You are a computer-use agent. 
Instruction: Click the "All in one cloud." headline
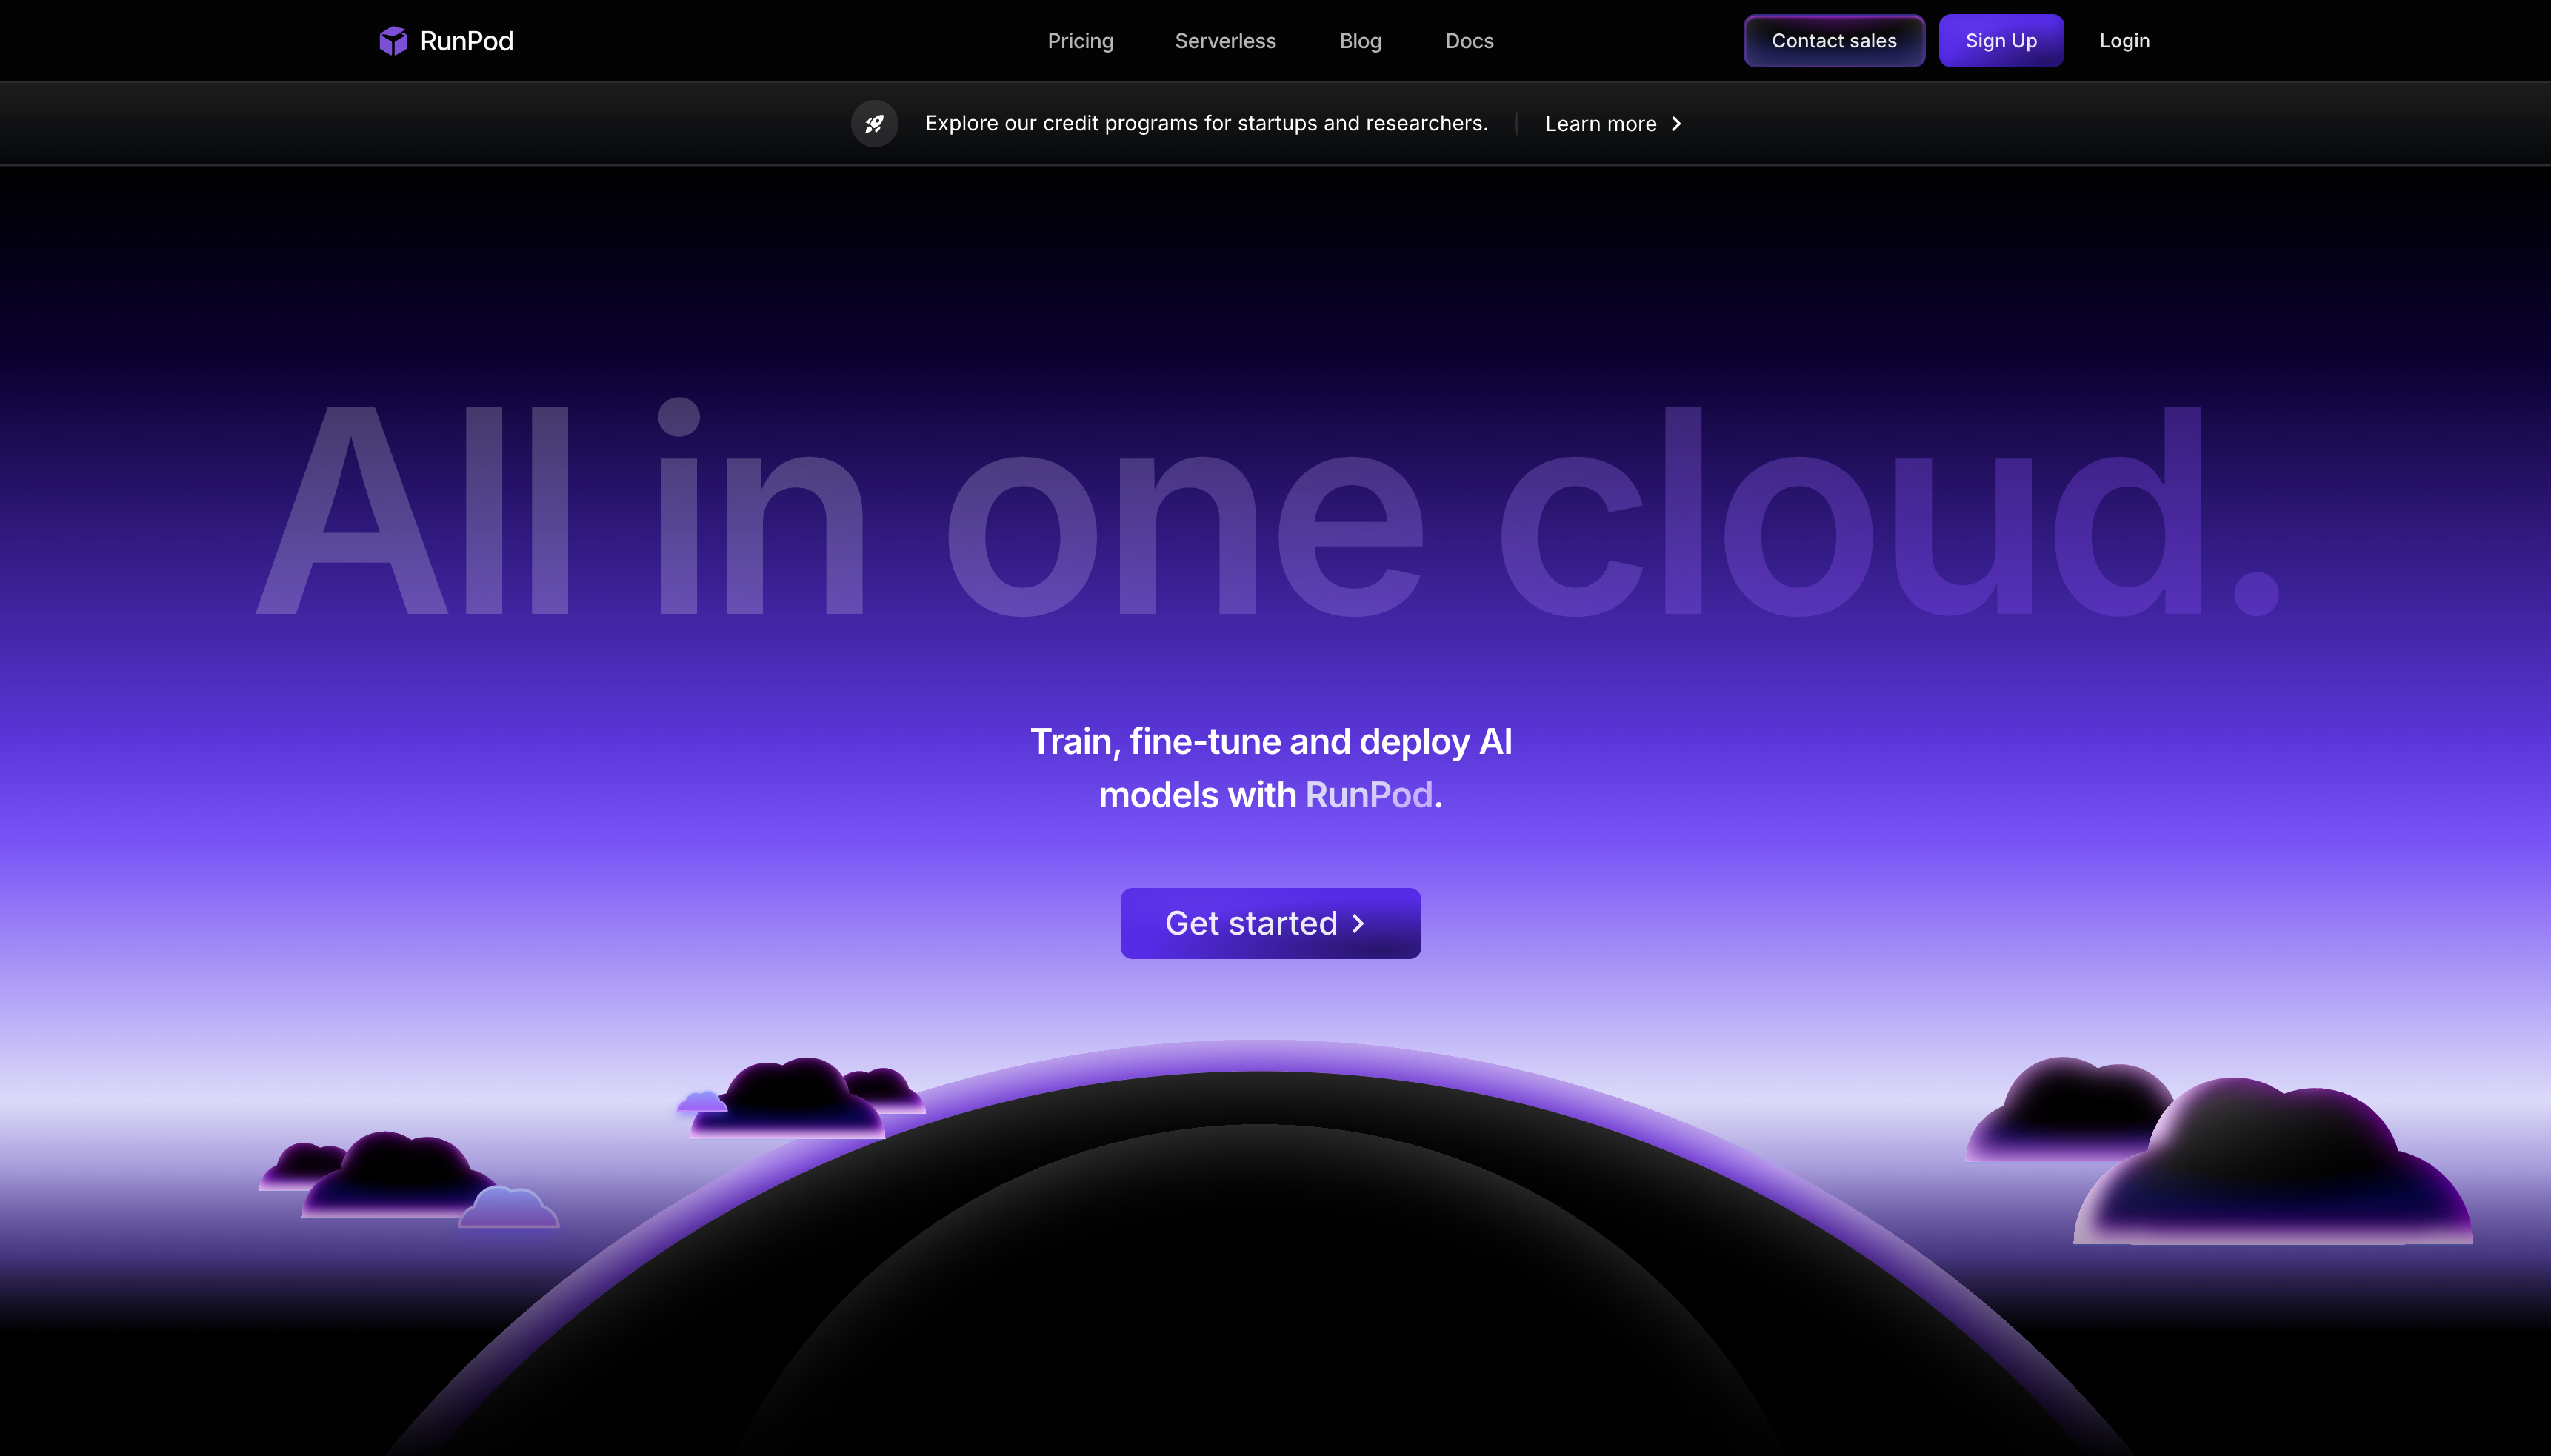point(1268,510)
